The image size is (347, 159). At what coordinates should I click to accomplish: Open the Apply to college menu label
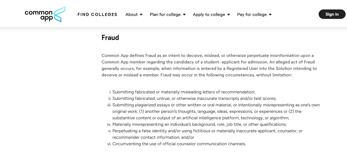coord(209,14)
